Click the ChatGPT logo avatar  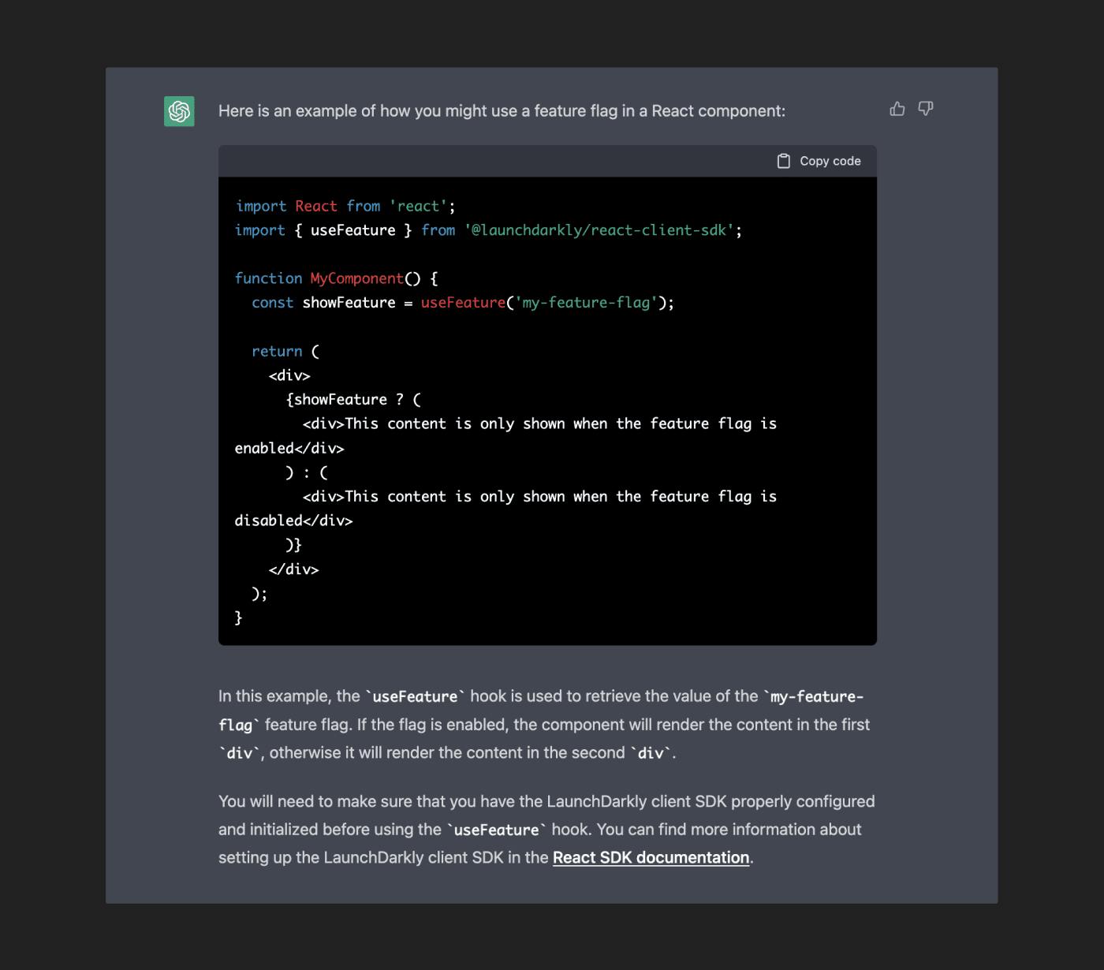179,111
